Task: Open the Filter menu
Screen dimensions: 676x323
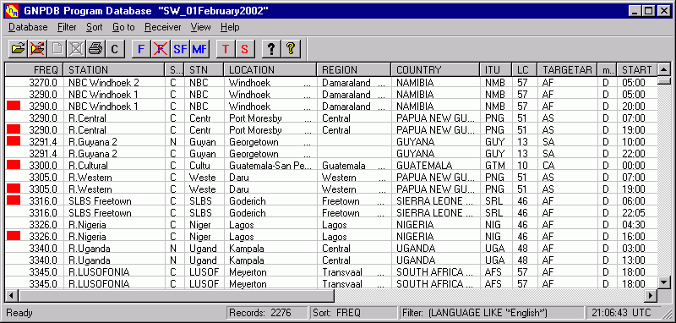Action: [67, 27]
